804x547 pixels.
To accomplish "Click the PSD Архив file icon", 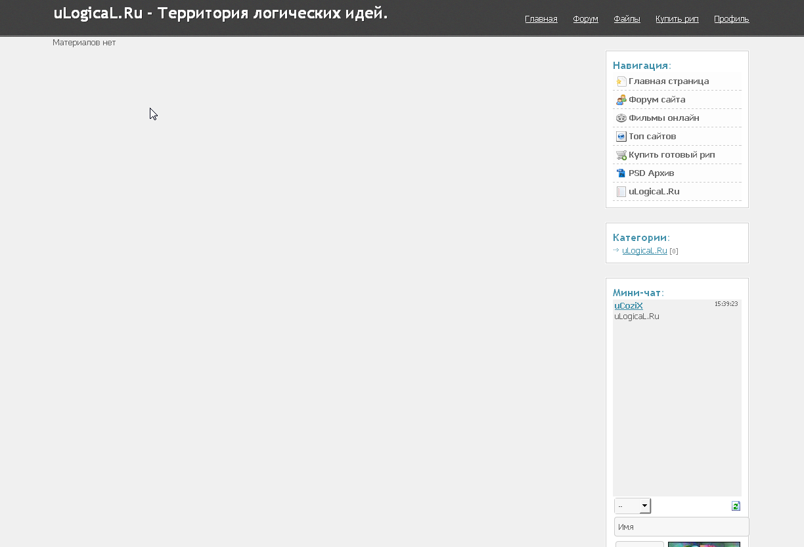I will tap(621, 173).
